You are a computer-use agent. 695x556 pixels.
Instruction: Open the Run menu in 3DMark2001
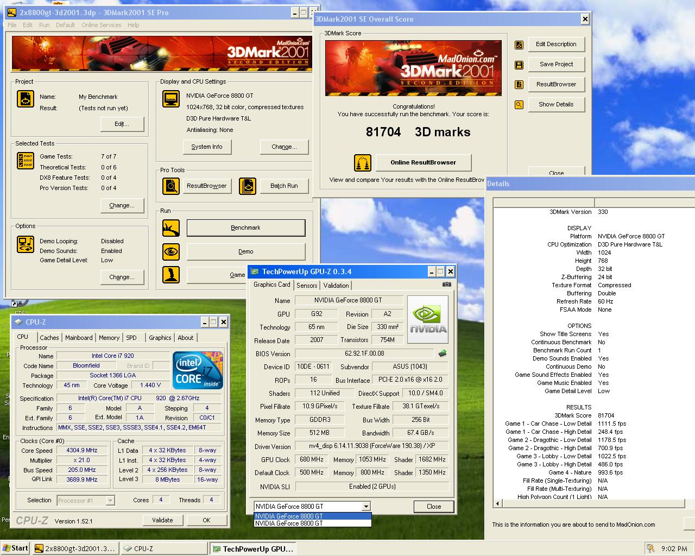pyautogui.click(x=45, y=25)
